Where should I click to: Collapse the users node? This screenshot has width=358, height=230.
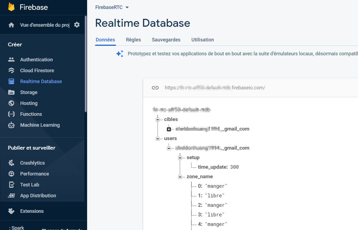pyautogui.click(x=158, y=139)
